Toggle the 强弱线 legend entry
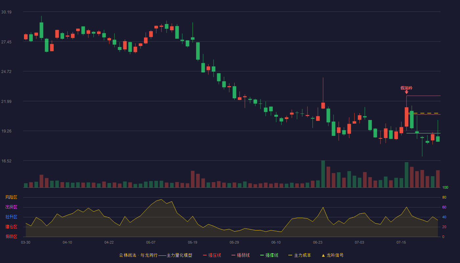Viewport: 460px width, 263px height. [x=241, y=255]
